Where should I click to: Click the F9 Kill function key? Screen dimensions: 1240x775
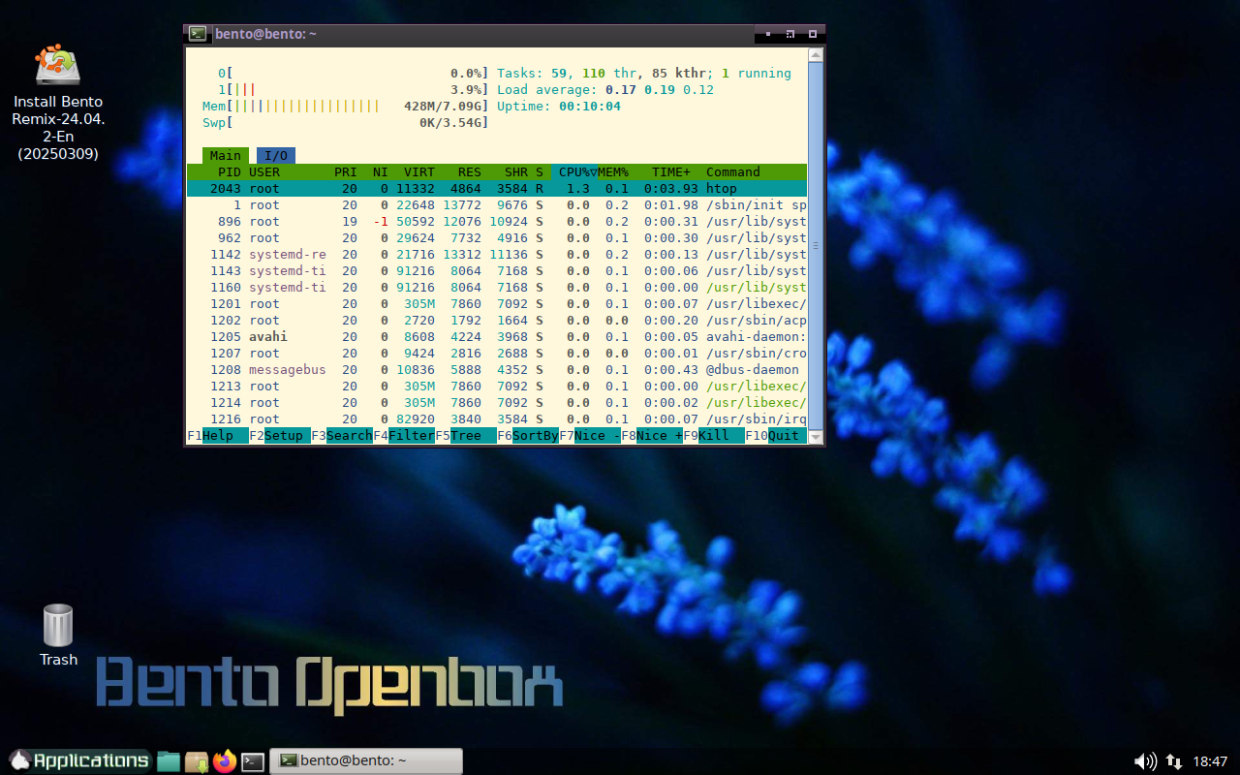click(x=714, y=436)
